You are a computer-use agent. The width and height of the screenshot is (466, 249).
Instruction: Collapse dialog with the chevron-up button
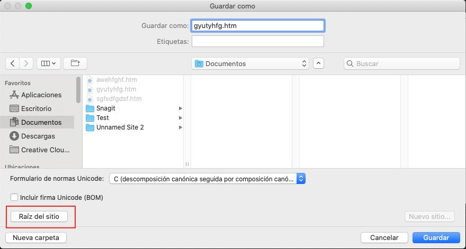[x=318, y=63]
